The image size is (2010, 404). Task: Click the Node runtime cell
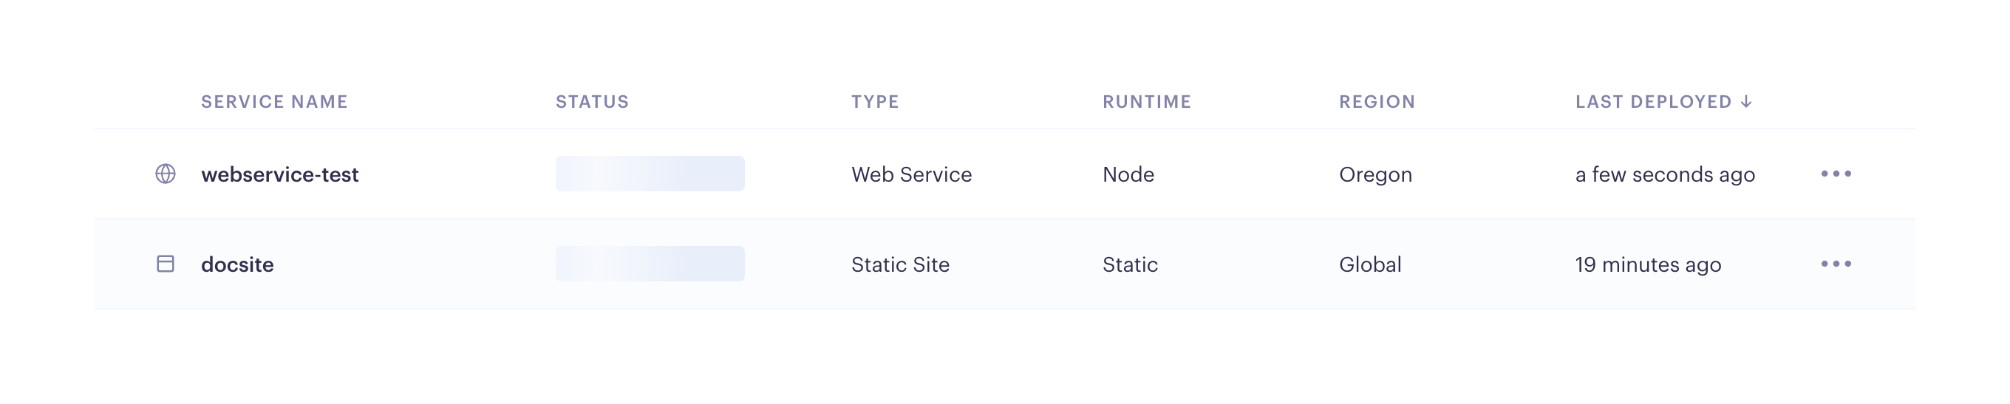pos(1128,175)
